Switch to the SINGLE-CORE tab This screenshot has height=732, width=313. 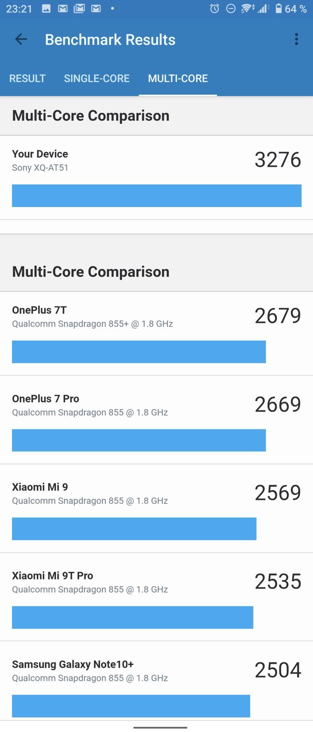[97, 78]
